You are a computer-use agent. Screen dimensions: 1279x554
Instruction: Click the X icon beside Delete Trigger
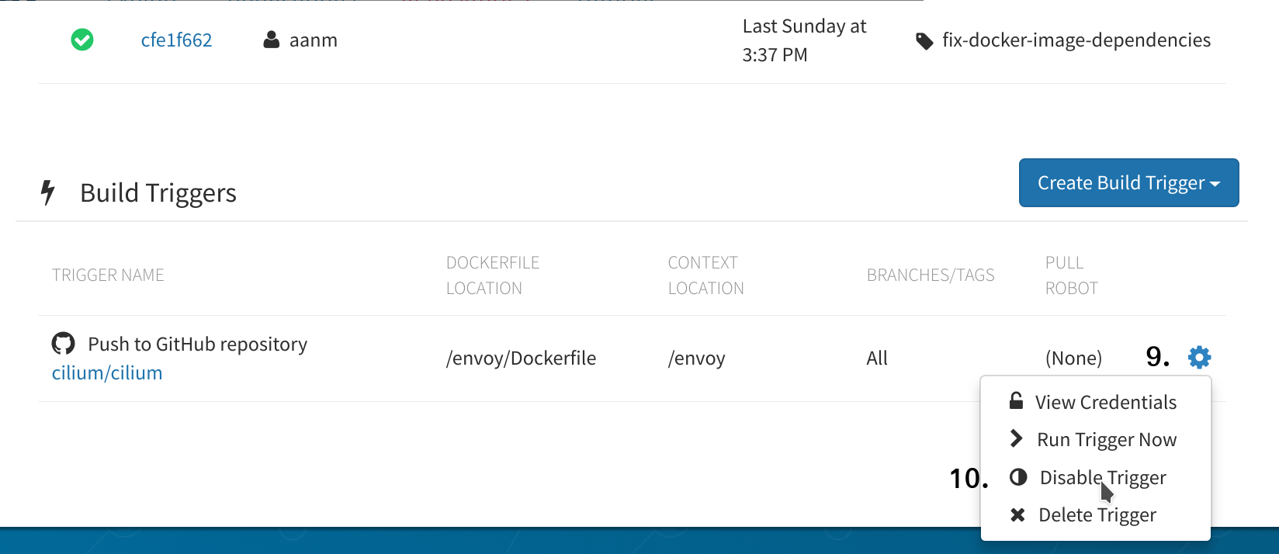(x=1017, y=514)
